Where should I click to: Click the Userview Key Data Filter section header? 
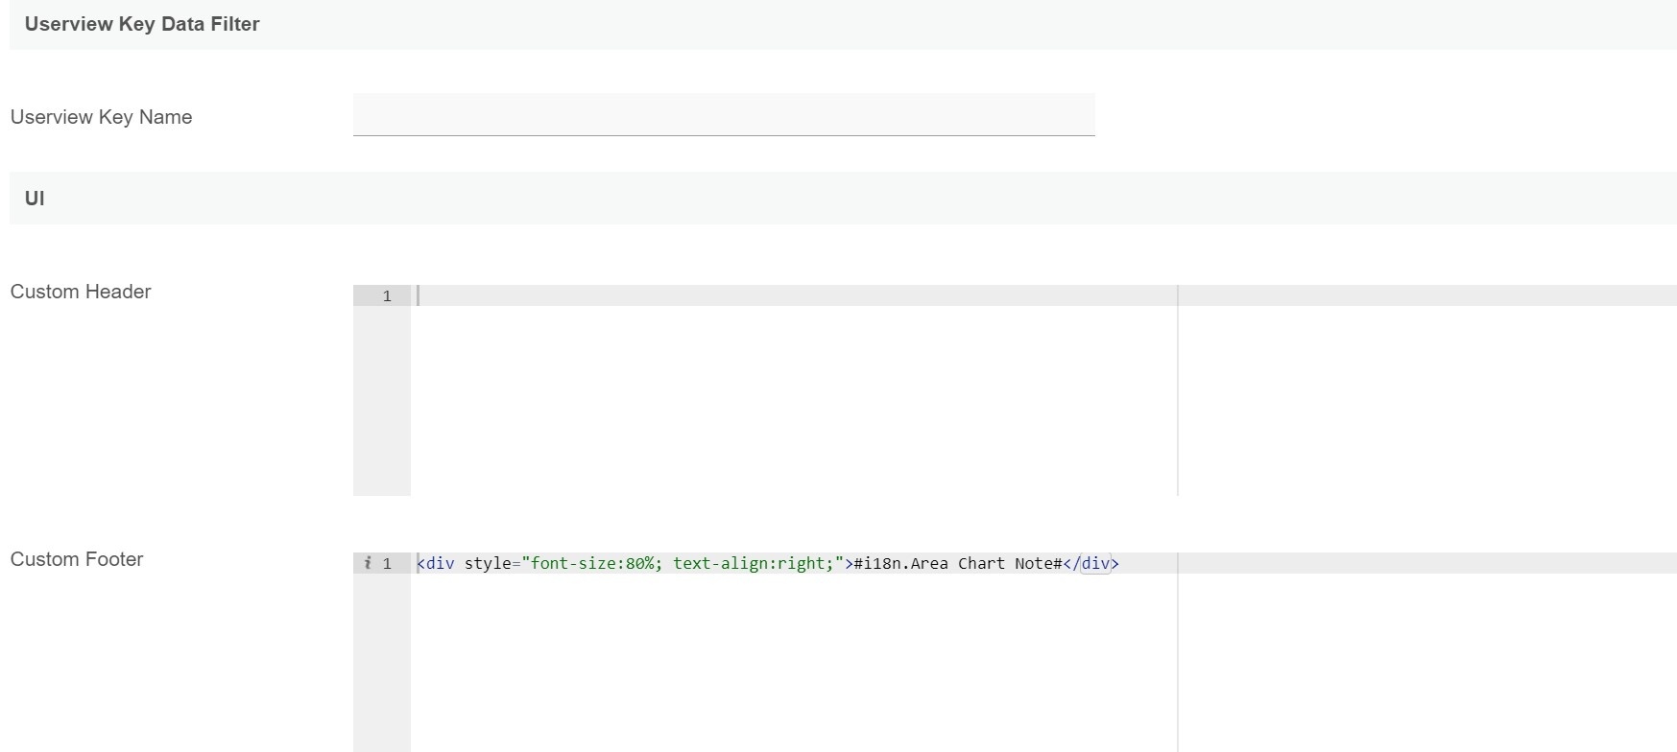coord(142,24)
